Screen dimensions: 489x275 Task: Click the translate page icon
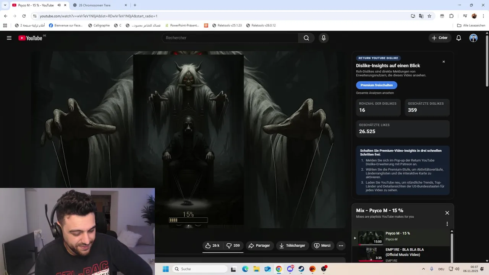(x=421, y=16)
